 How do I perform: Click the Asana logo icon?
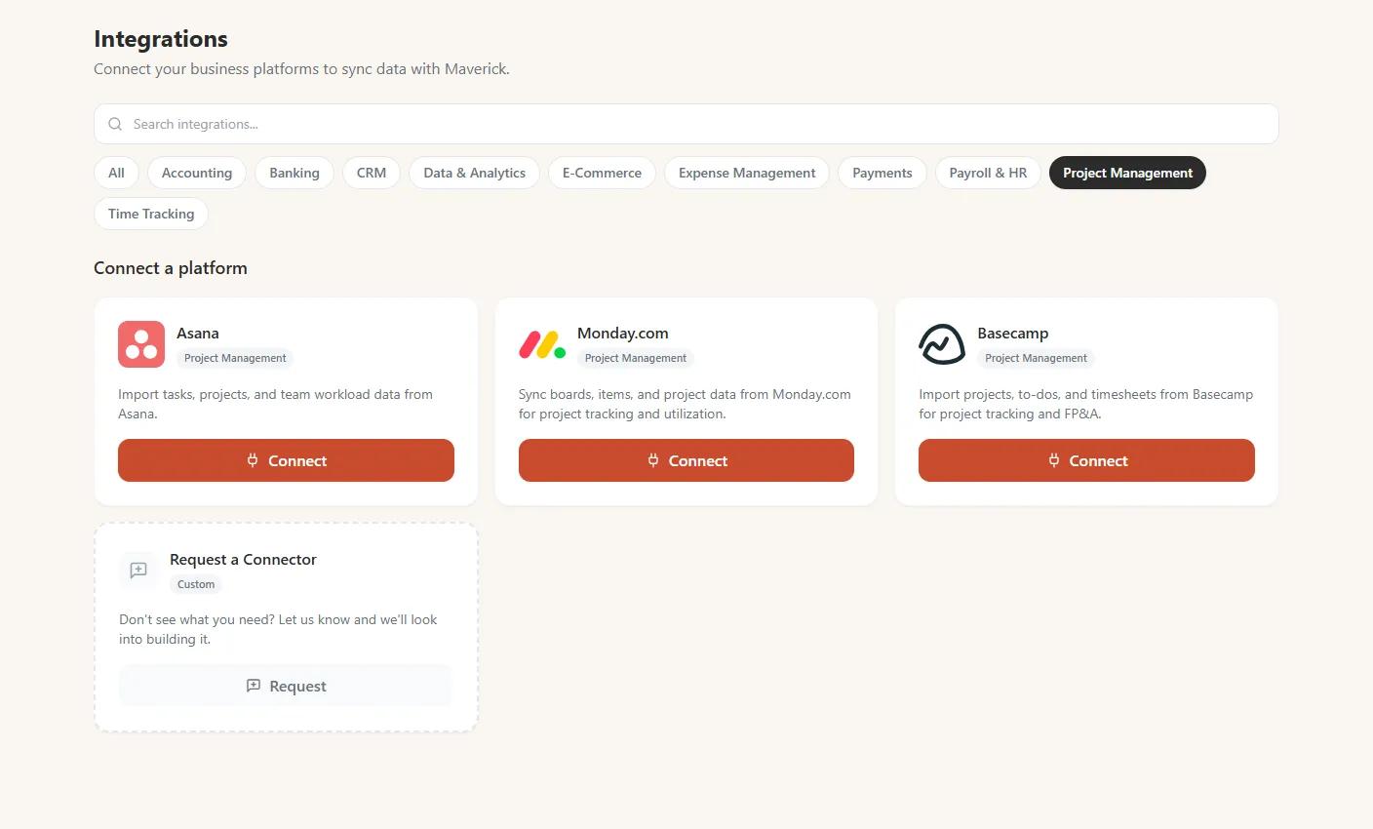click(141, 344)
